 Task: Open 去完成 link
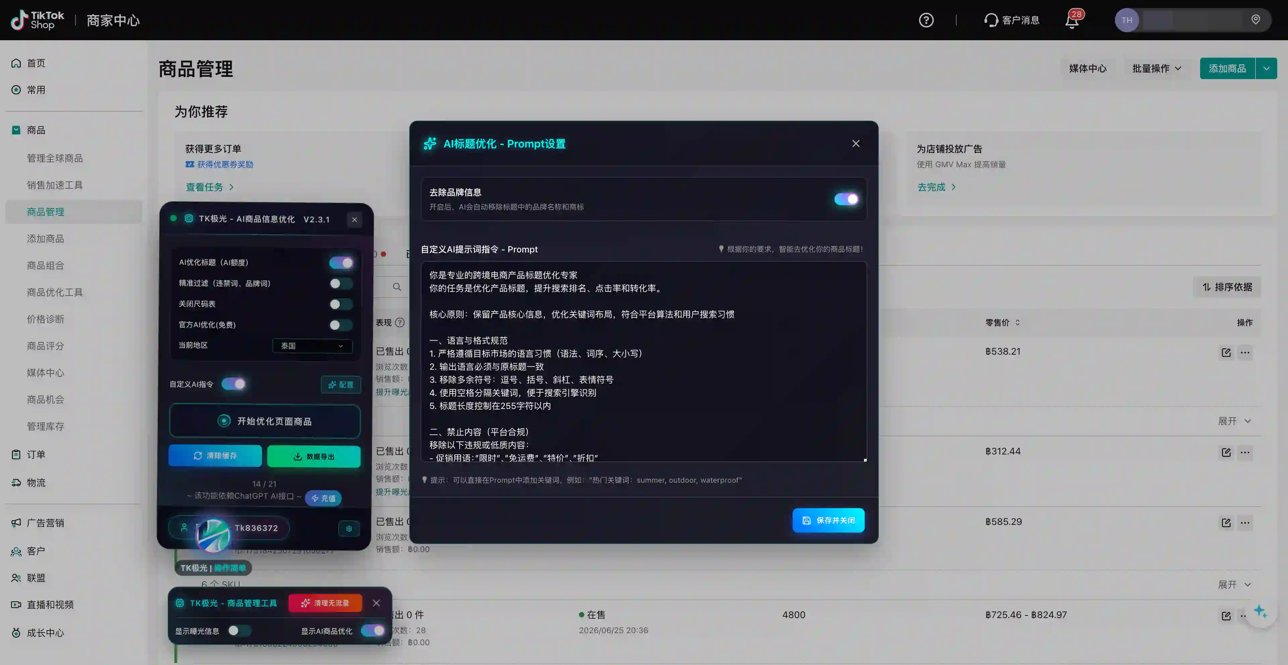click(936, 187)
